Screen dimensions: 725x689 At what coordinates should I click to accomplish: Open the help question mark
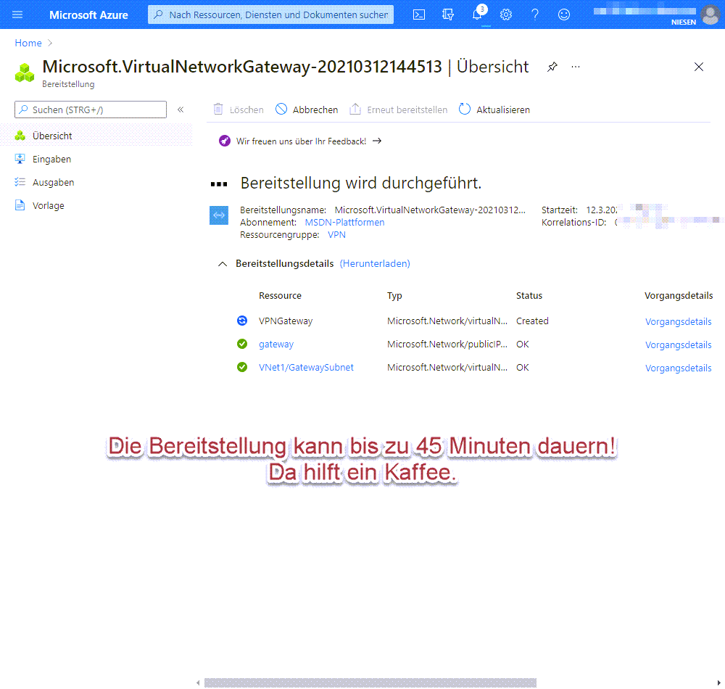pos(535,15)
